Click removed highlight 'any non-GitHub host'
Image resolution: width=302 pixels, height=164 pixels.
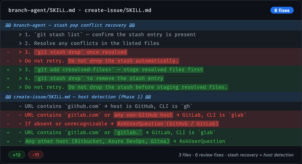coord(143,115)
